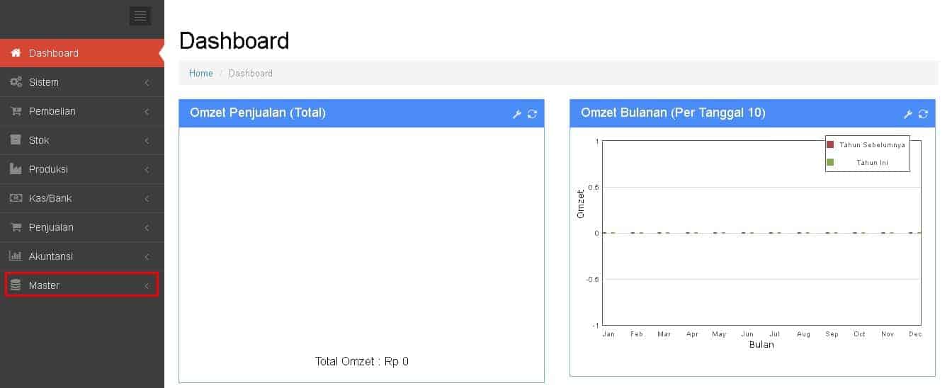
Task: Expand the Penjualan menu chevron
Action: (x=147, y=227)
